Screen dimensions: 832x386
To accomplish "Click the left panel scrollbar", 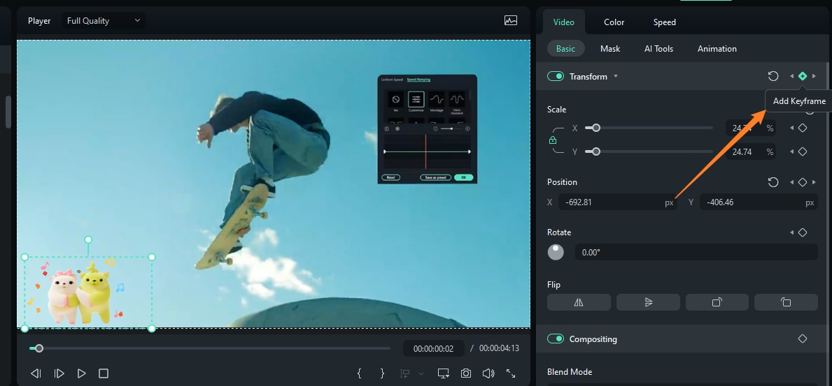I will tap(8, 111).
